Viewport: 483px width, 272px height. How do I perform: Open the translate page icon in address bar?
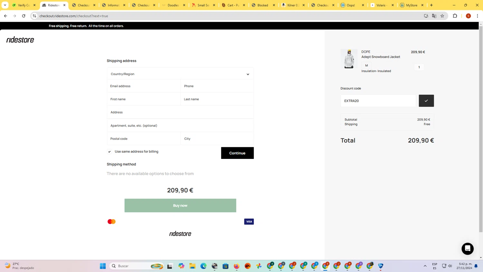coord(434,16)
